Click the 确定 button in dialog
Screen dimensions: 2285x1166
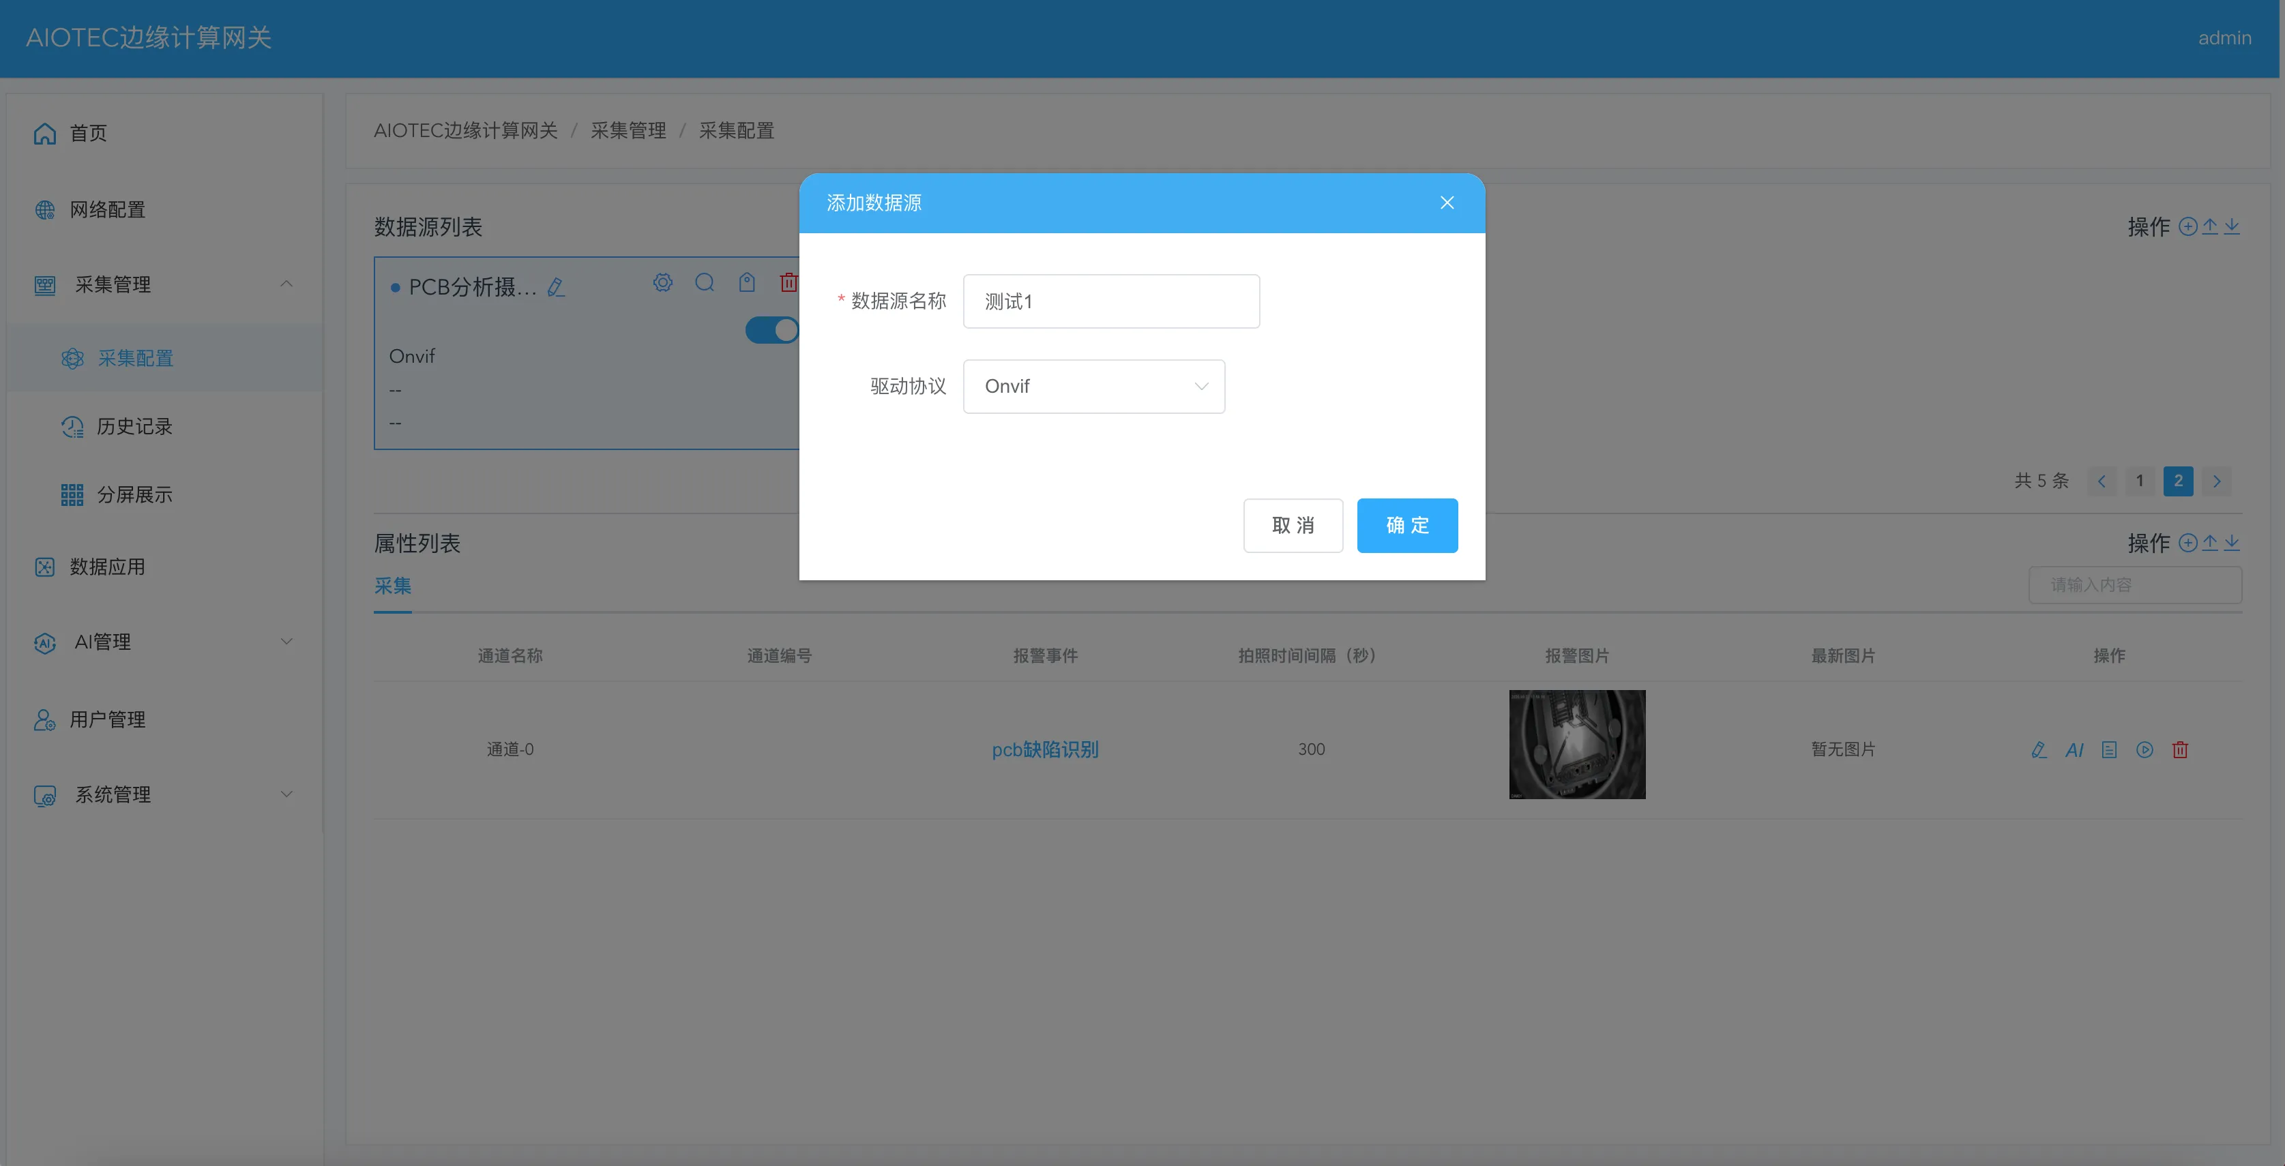(x=1406, y=526)
